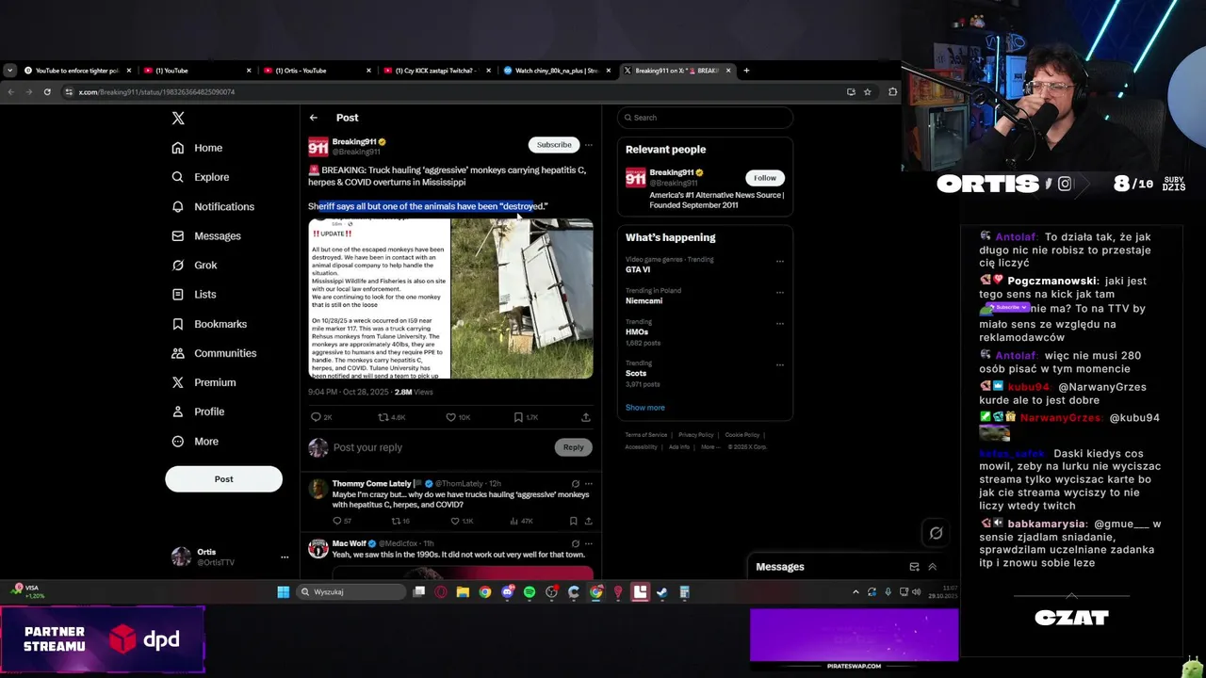
Task: Open the main post's three-dot menu
Action: [x=588, y=145]
